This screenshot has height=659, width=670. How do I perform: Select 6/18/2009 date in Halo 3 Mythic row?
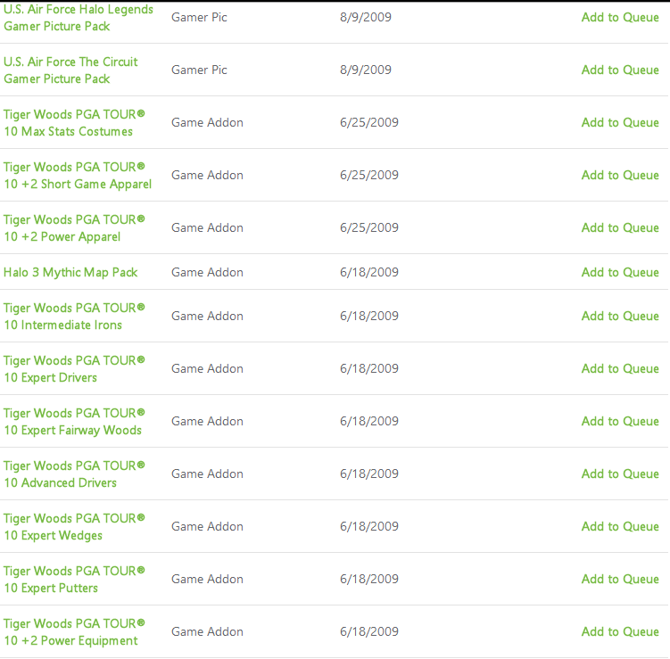(369, 272)
